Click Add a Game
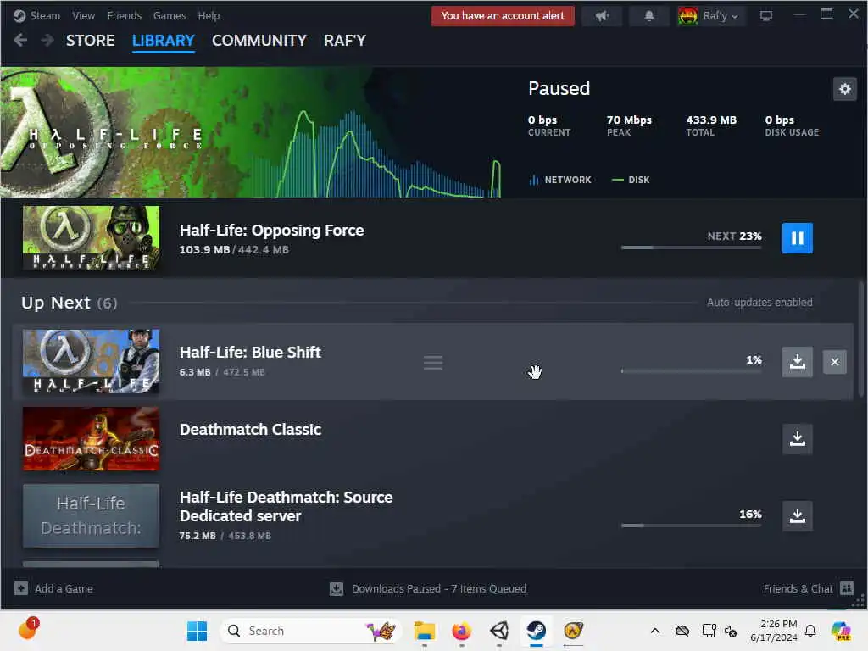 pyautogui.click(x=64, y=588)
